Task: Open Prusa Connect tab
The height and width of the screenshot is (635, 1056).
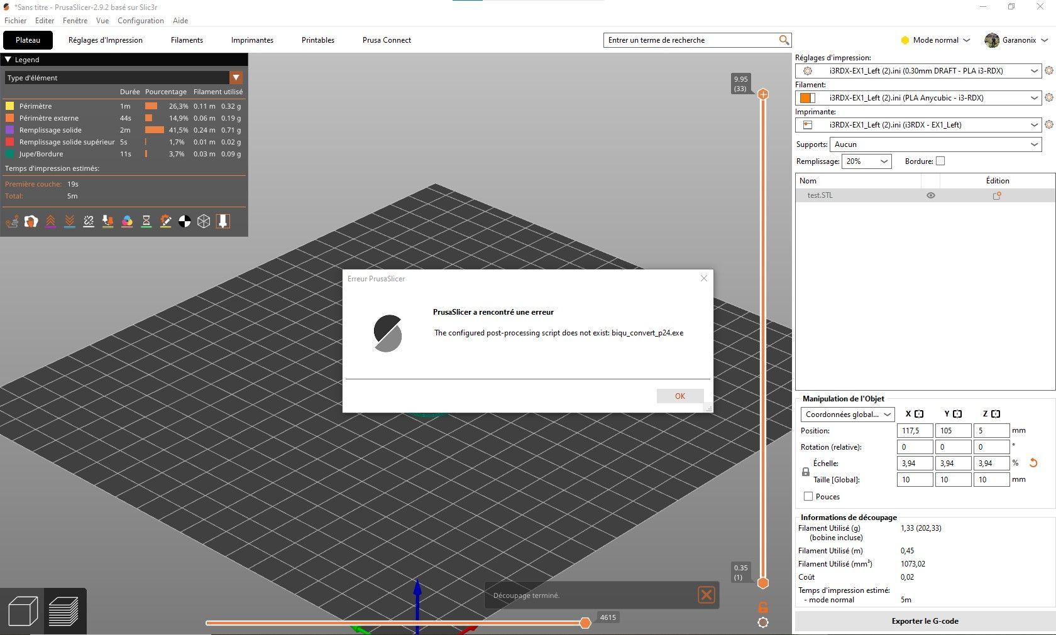Action: (387, 40)
